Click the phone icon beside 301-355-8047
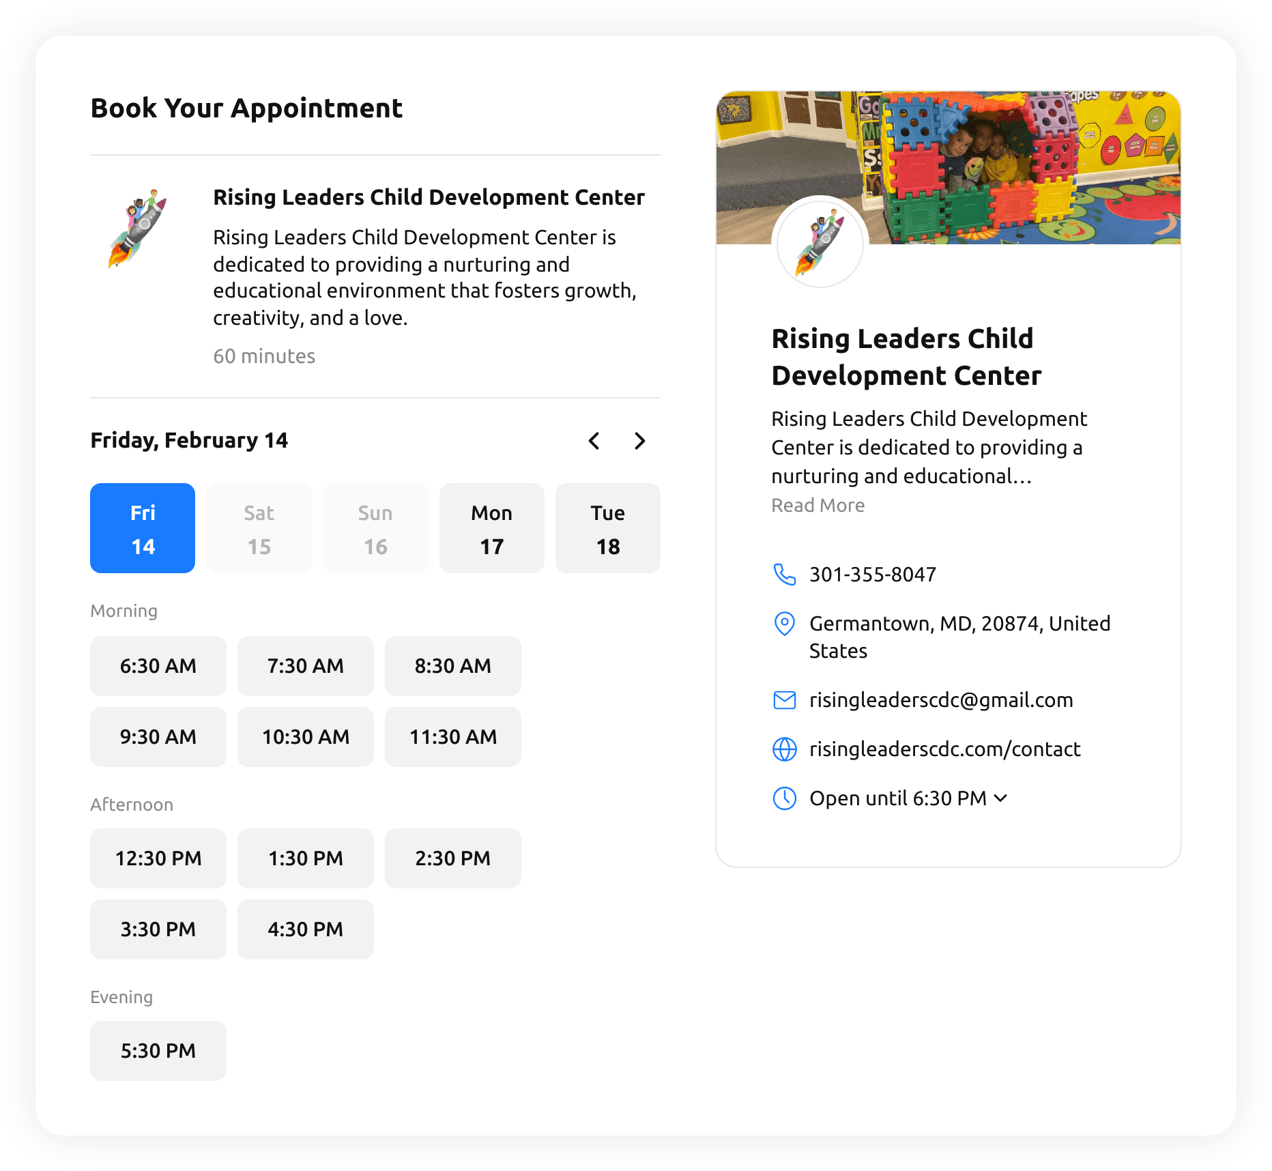 click(x=784, y=575)
